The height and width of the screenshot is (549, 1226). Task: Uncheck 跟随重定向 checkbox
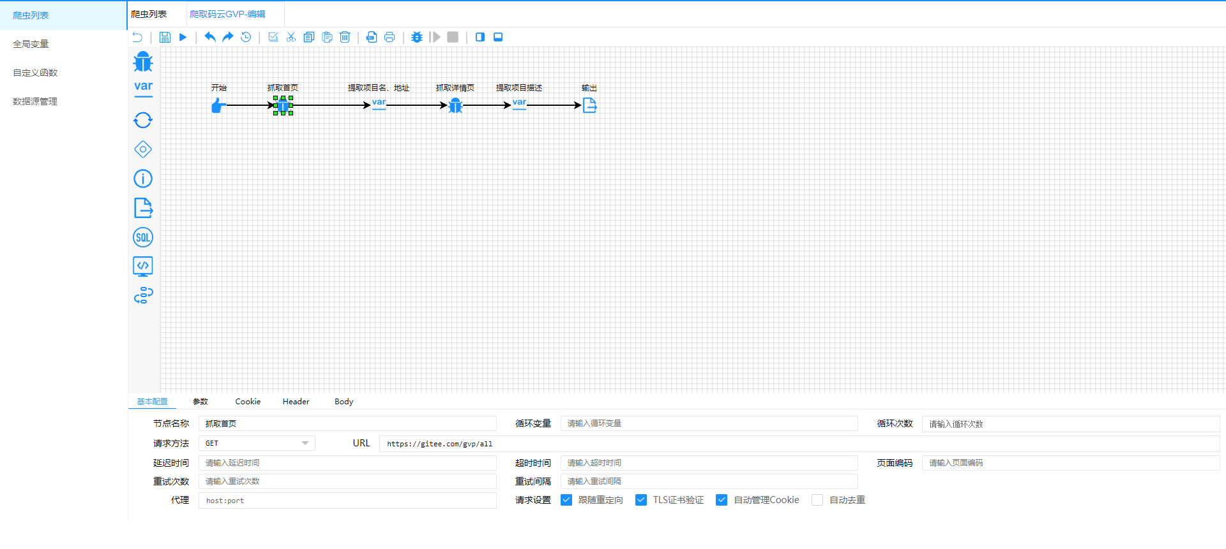click(566, 500)
